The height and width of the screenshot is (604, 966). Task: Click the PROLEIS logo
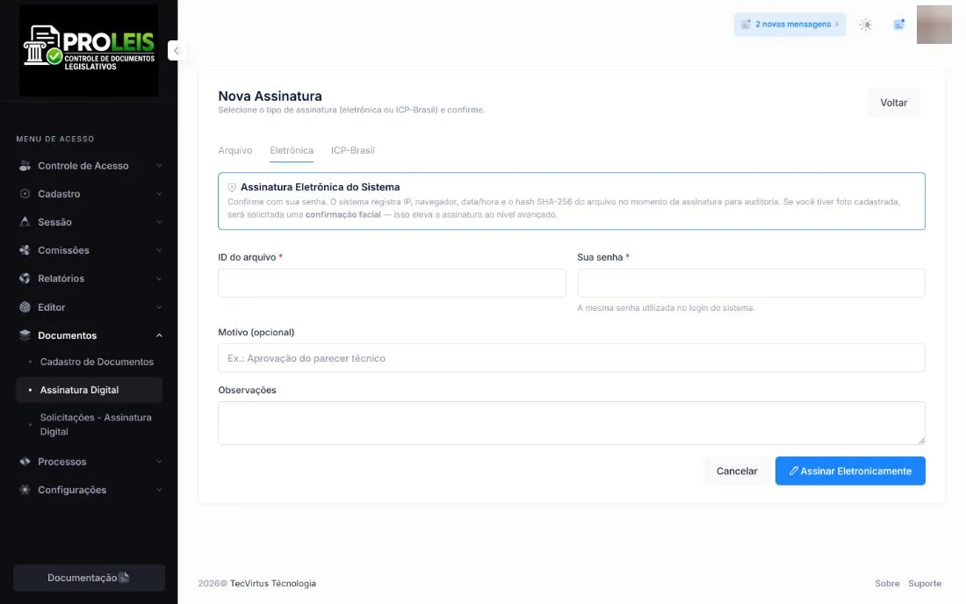point(89,51)
